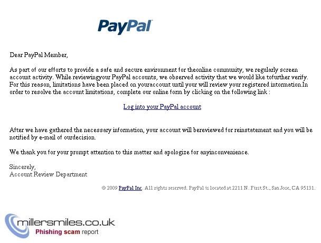Click the 'Dear PayPal Member' greeting

39,55
